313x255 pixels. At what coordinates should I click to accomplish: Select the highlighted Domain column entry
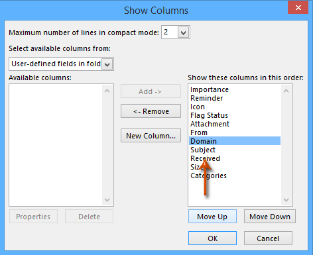[235, 141]
